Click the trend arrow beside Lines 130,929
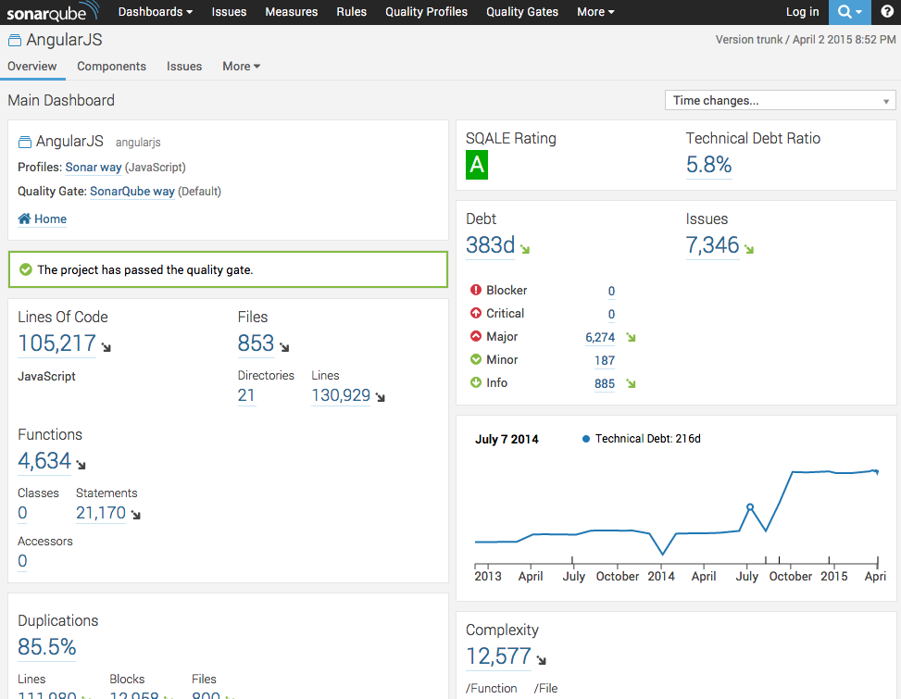901x699 pixels. coord(381,397)
